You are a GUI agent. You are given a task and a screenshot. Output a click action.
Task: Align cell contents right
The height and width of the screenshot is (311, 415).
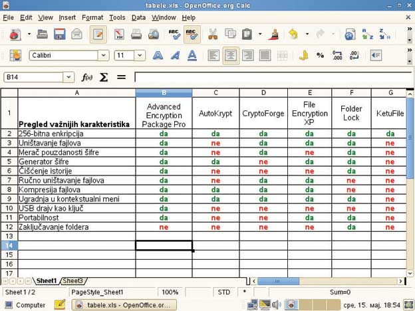click(x=248, y=56)
